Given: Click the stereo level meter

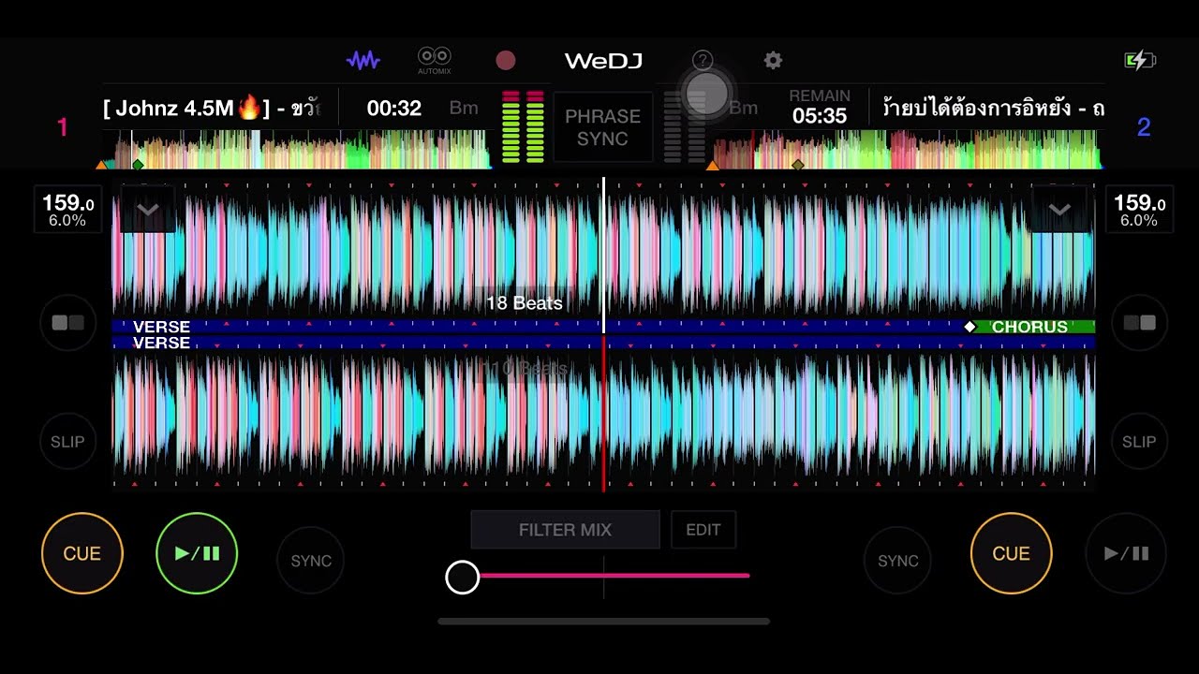Looking at the screenshot, I should [523, 127].
